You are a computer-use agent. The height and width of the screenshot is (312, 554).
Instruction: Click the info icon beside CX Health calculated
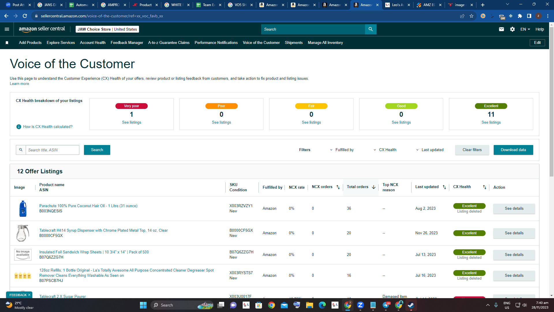point(19,127)
